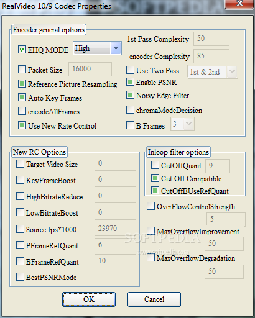Toggle Auto Key Frames checkbox

tap(22, 98)
